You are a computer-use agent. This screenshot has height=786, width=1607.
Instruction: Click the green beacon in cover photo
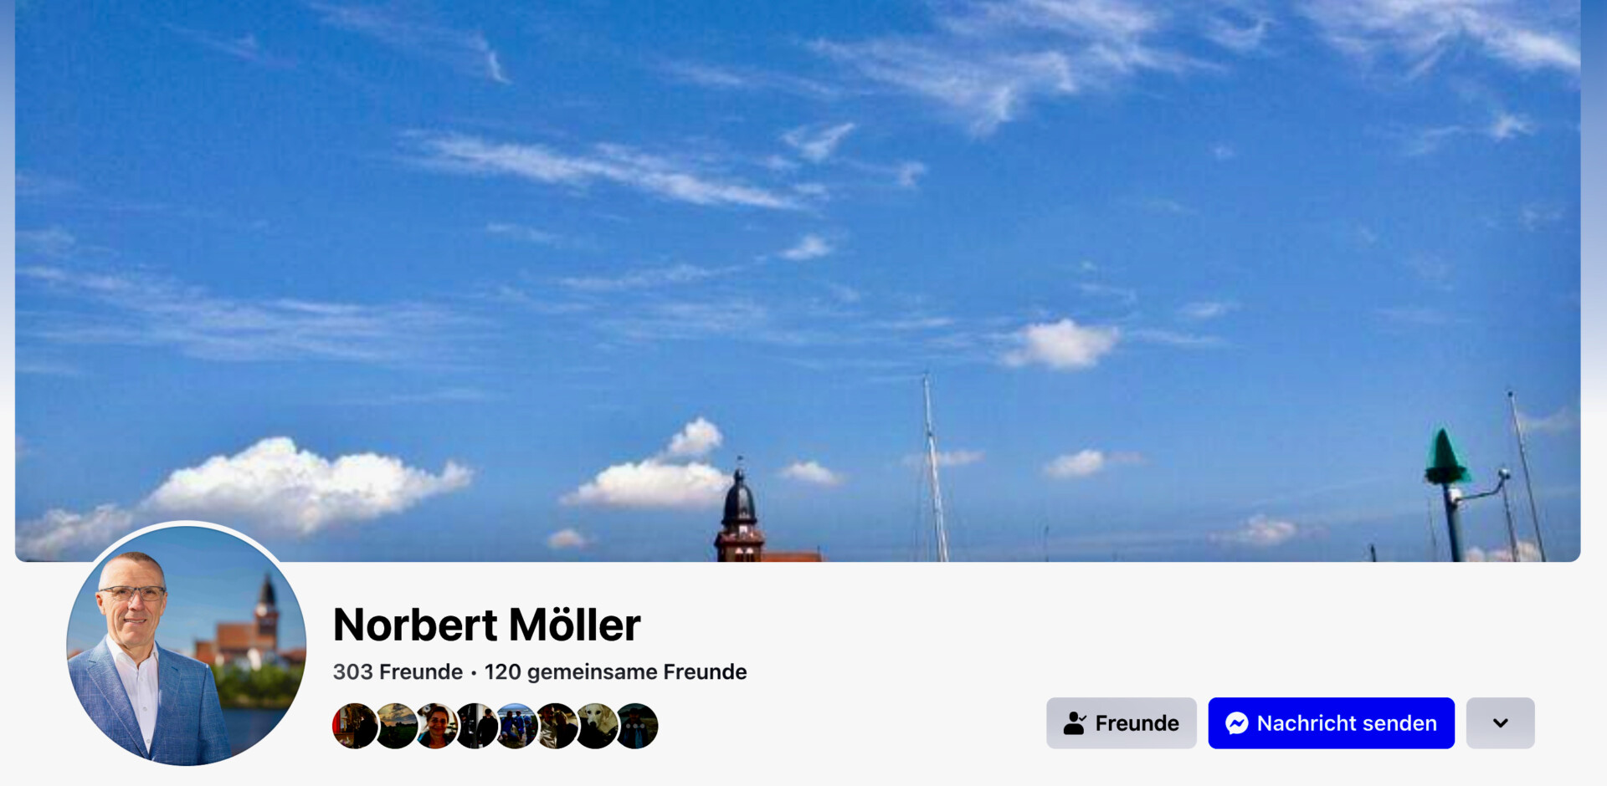pos(1445,457)
